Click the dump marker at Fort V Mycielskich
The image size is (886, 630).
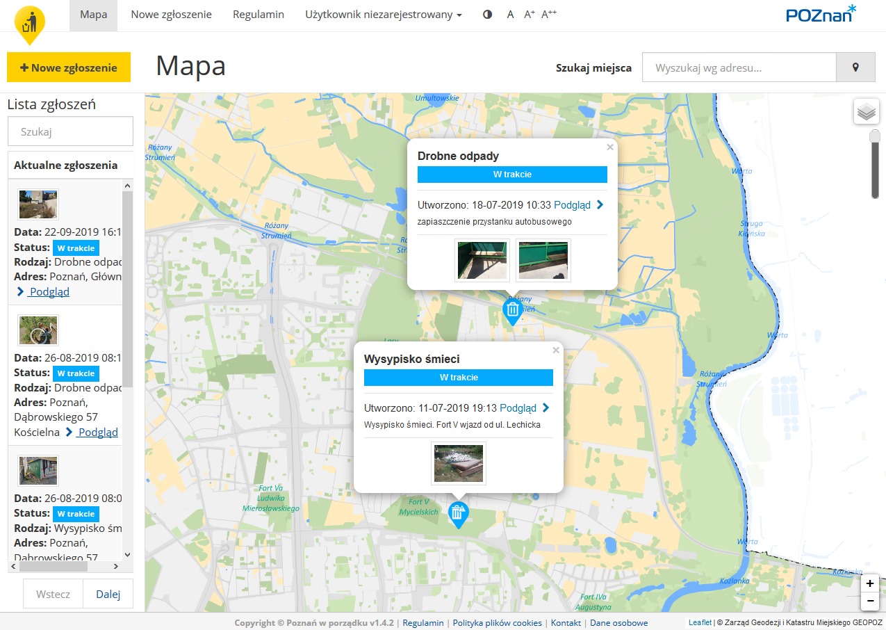458,514
